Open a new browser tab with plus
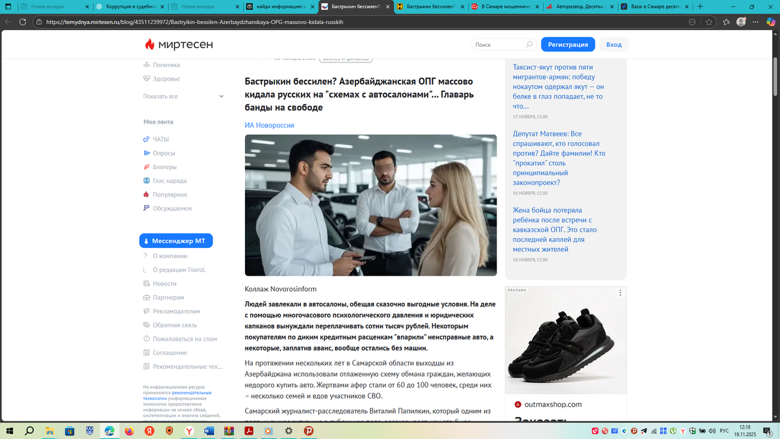The width and height of the screenshot is (780, 439). pos(700,7)
